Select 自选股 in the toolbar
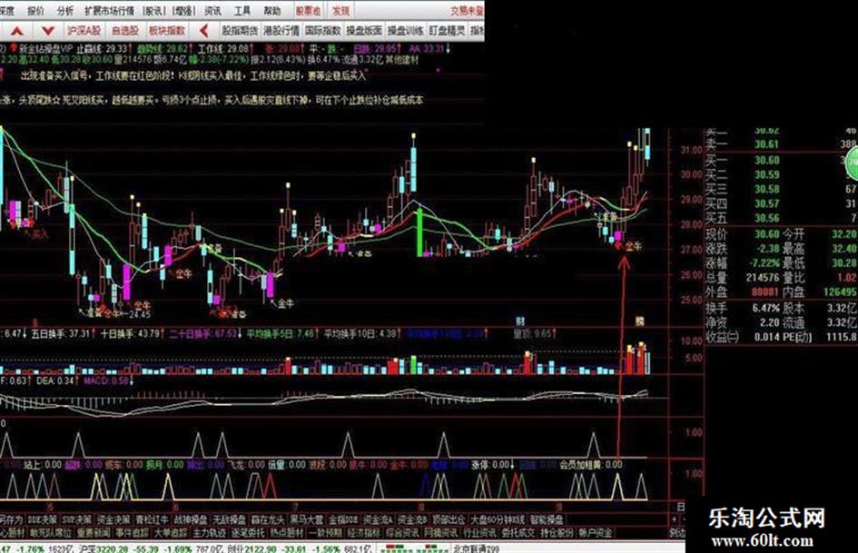 [125, 31]
